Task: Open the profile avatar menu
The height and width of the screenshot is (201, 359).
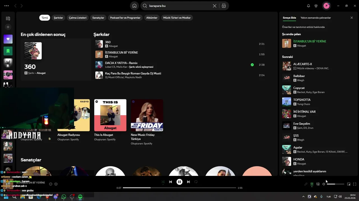Action: (326, 6)
